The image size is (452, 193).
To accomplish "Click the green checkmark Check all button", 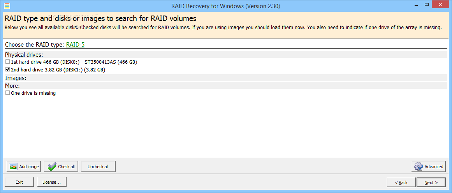I will [x=61, y=167].
